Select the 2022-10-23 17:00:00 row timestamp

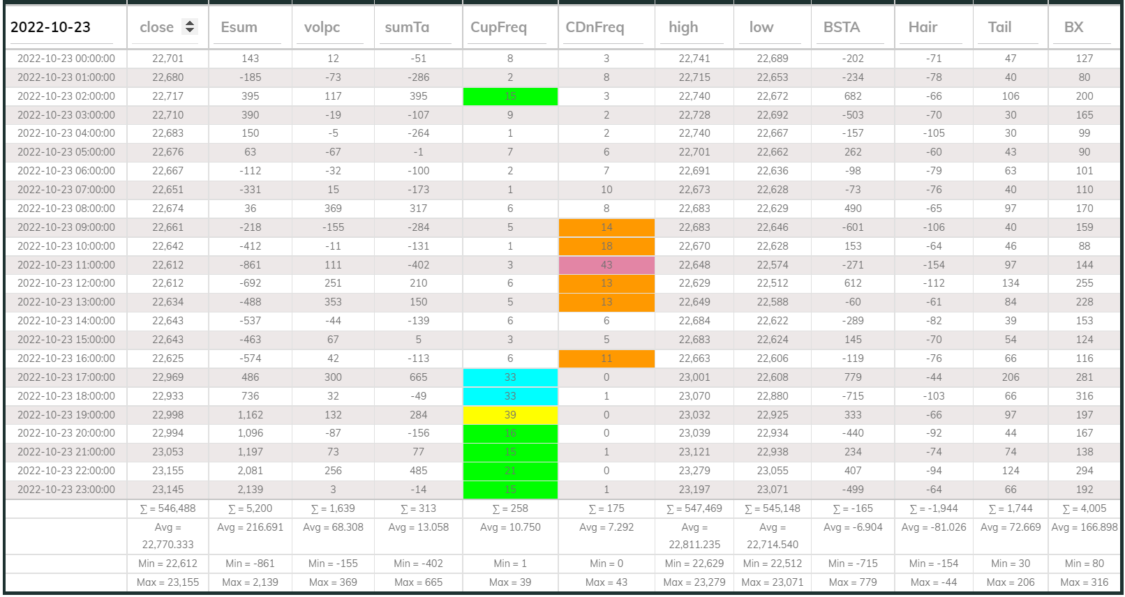[x=66, y=377]
